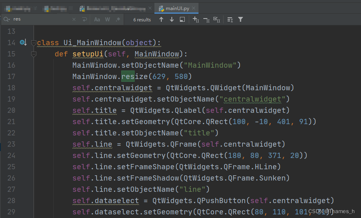
Task: Collapse the setupUi method fold marker
Action: (x=34, y=54)
